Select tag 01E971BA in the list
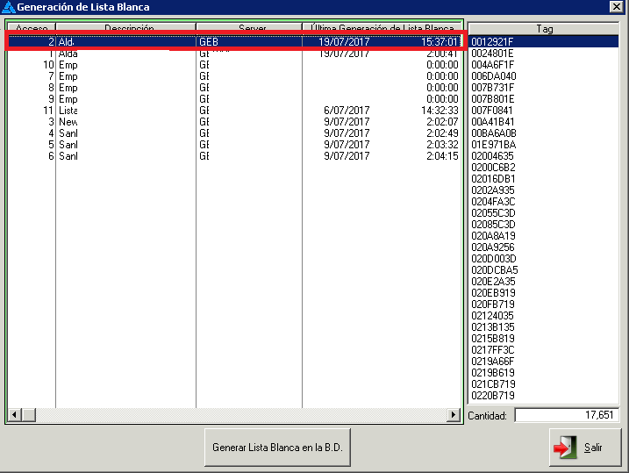Image resolution: width=629 pixels, height=473 pixels. (x=494, y=145)
